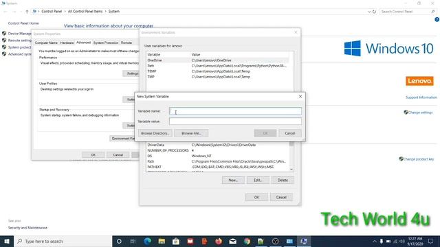Select the system Path variable with Java
Image resolution: width=440 pixels, height=247 pixels.
coord(217,162)
